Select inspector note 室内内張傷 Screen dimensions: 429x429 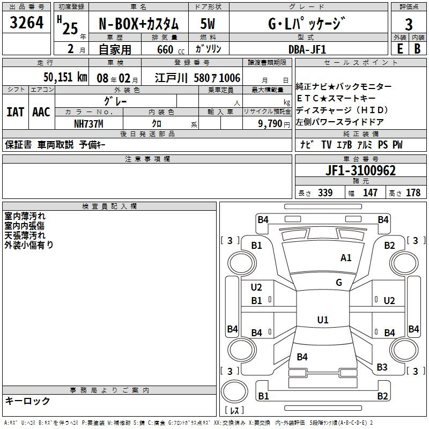(24, 226)
